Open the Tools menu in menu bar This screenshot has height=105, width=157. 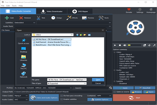(x=14, y=6)
